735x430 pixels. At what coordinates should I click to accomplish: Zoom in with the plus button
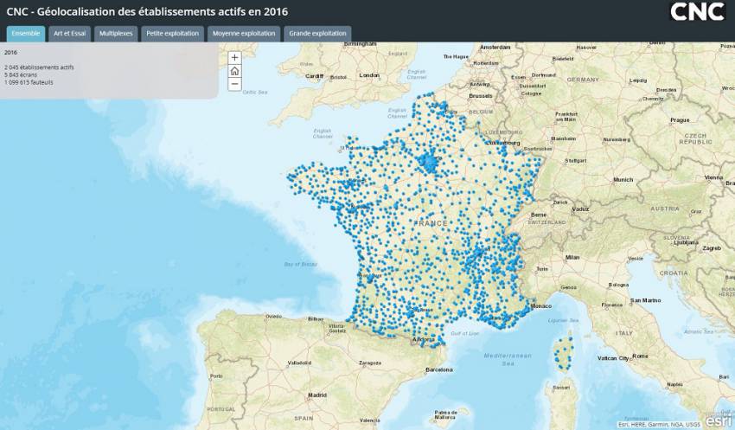tap(234, 58)
